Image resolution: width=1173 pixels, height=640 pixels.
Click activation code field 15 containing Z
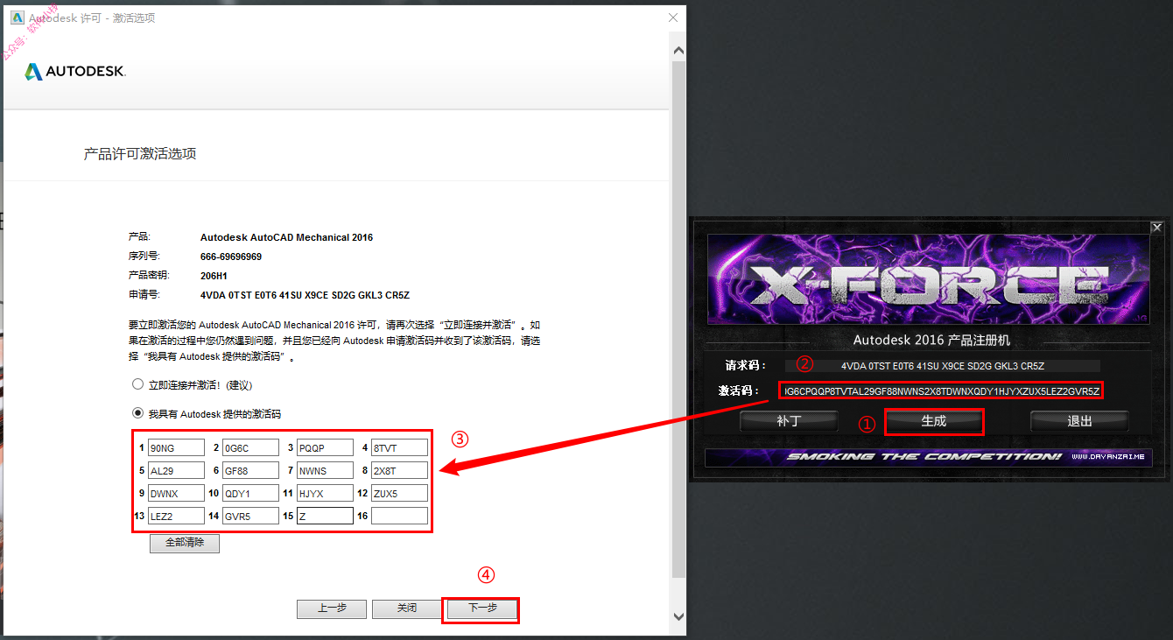(325, 516)
